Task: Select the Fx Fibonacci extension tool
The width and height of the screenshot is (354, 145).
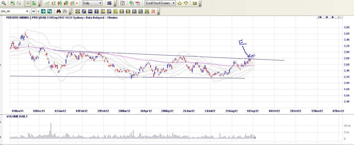Action: pos(140,11)
